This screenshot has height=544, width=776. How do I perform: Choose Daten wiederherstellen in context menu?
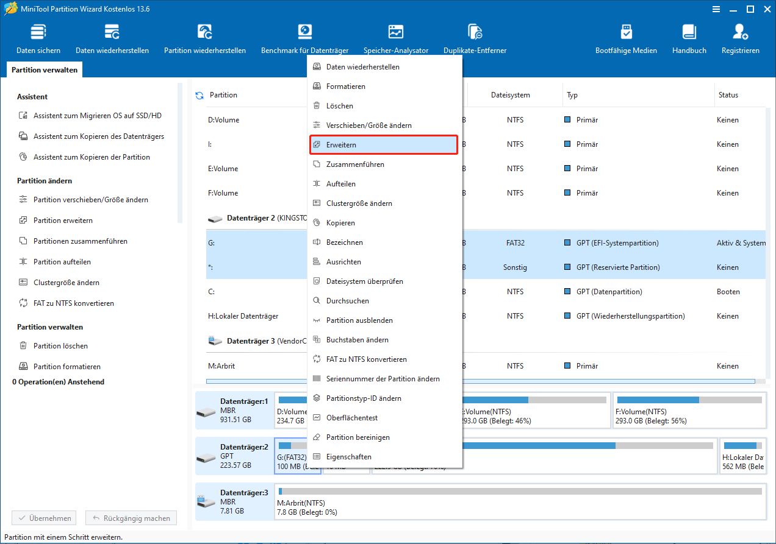click(x=384, y=67)
